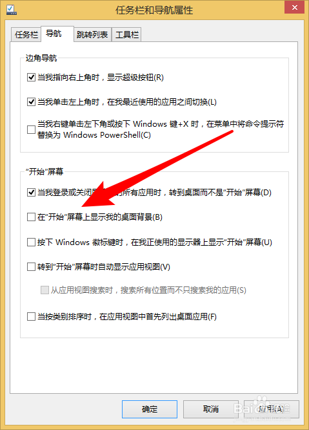Close the 任务栏和导航属性 dialog
The image size is (309, 430).
(x=295, y=7)
